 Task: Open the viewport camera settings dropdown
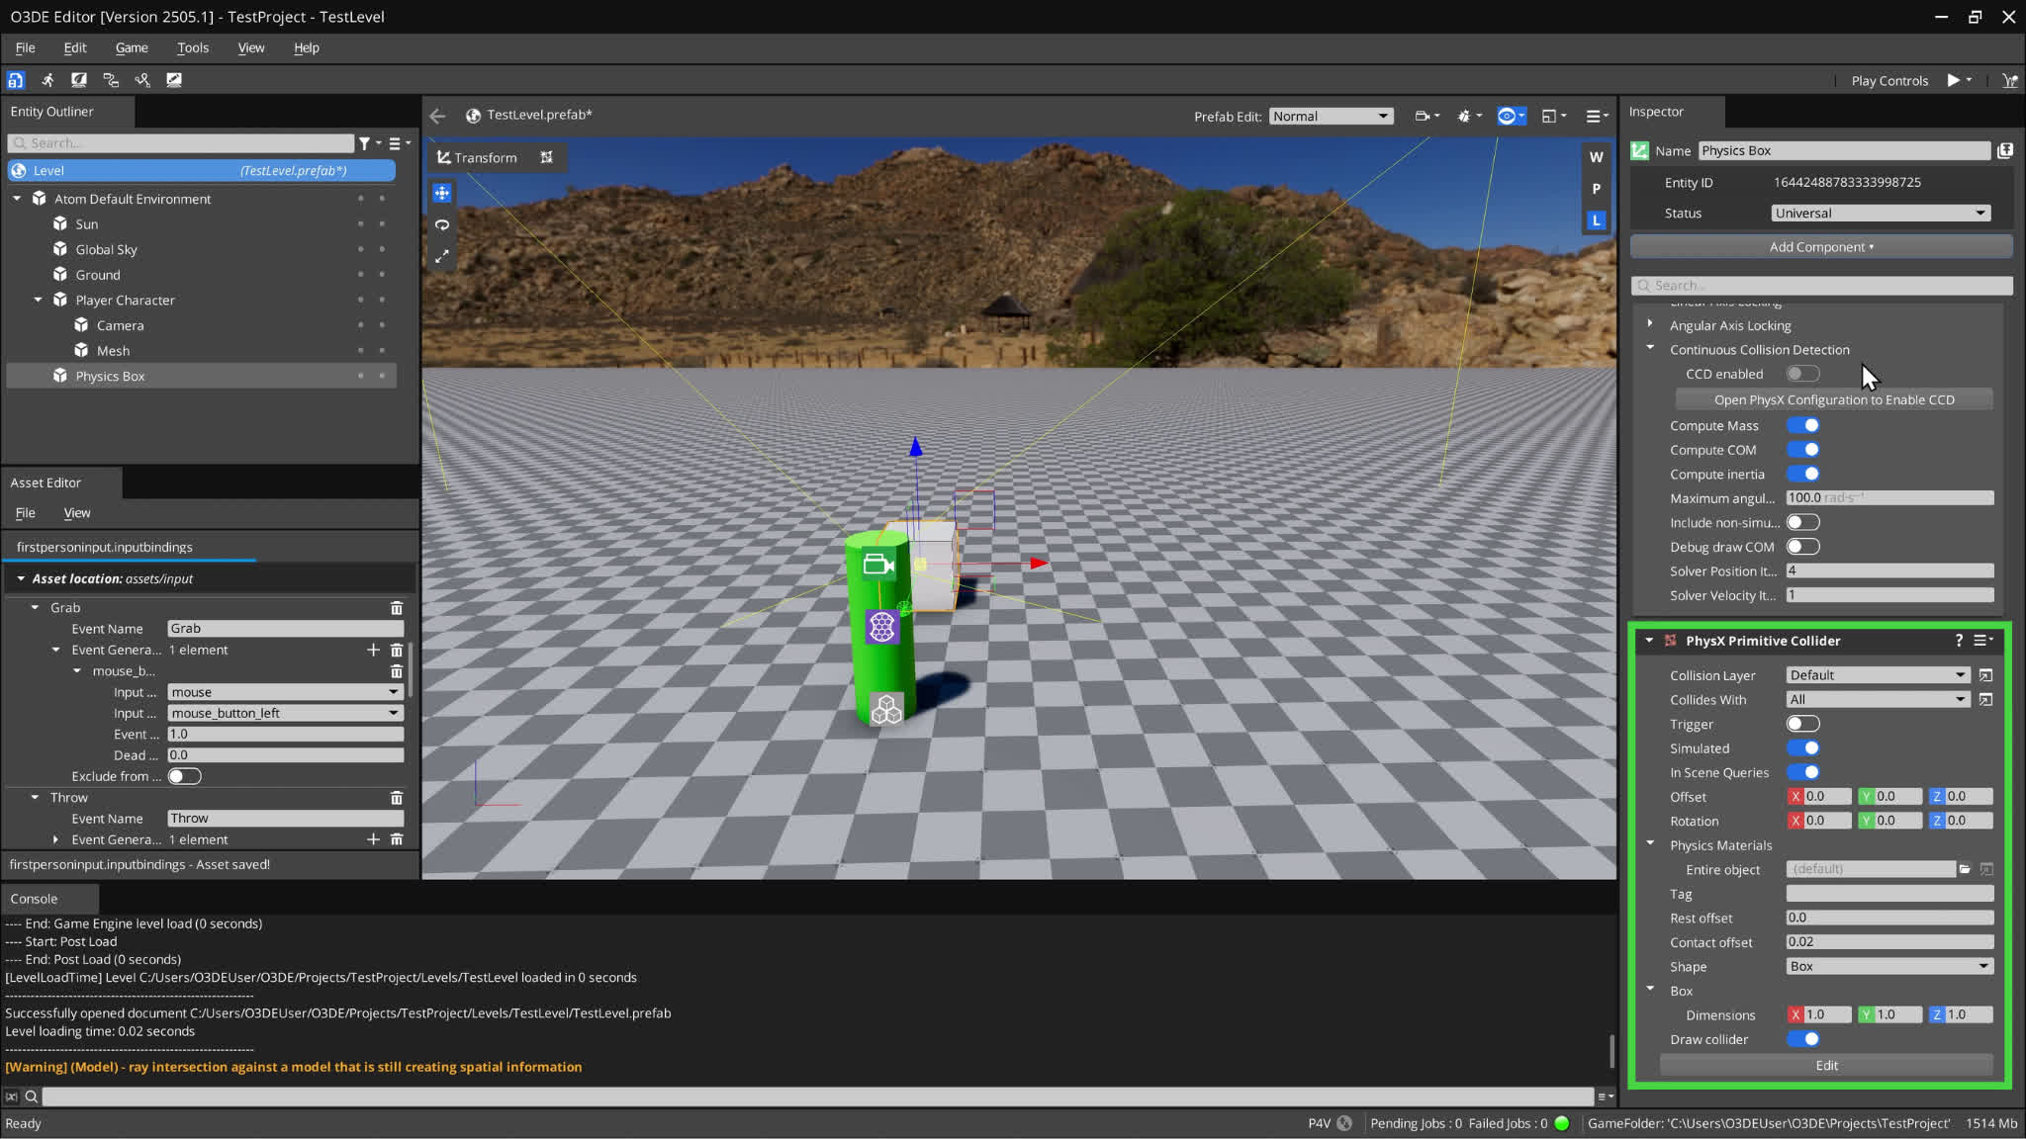1426,116
